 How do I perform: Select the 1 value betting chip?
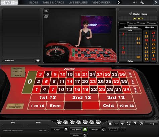pos(72,122)
